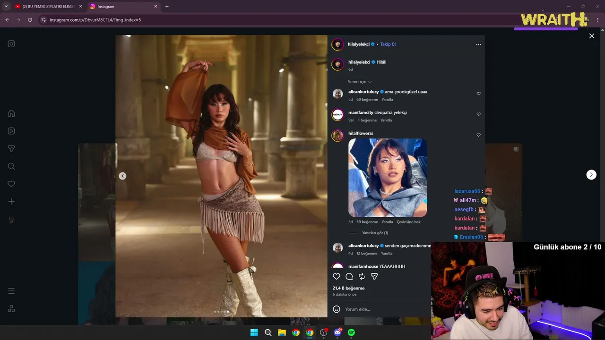The height and width of the screenshot is (340, 605).
Task: Open manifamhouse profile from YEAAAHHHH comment
Action: [363, 266]
